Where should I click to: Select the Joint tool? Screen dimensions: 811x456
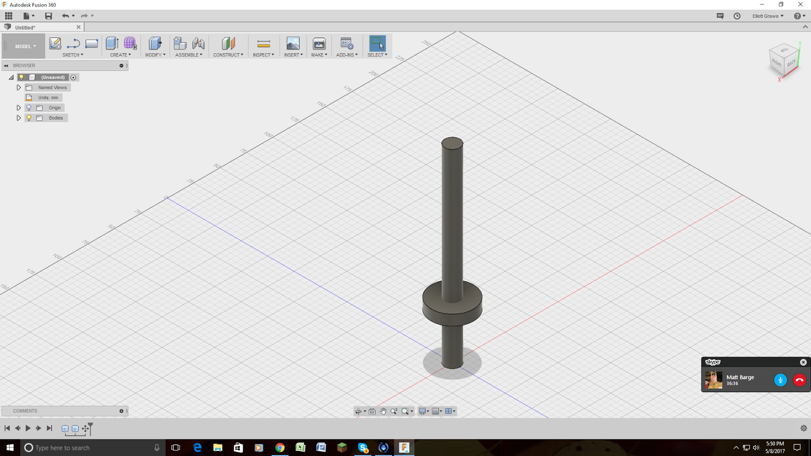tap(198, 44)
